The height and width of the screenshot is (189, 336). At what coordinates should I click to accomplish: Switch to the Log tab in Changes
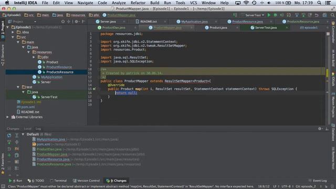click(x=38, y=129)
